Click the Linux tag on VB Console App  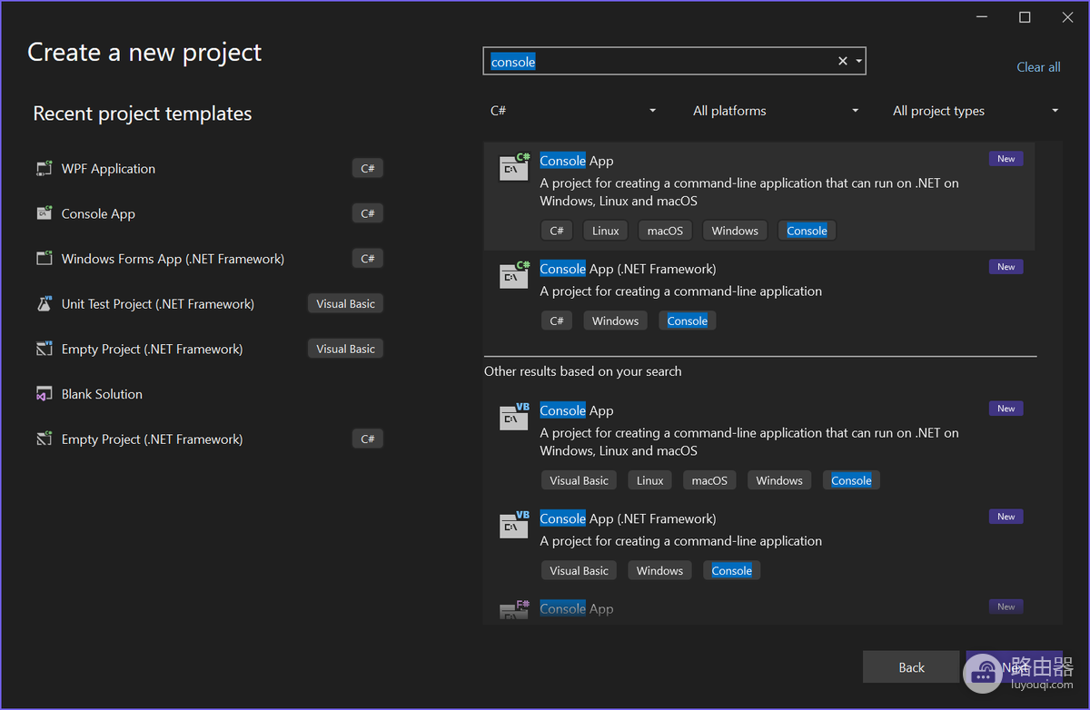pos(650,480)
